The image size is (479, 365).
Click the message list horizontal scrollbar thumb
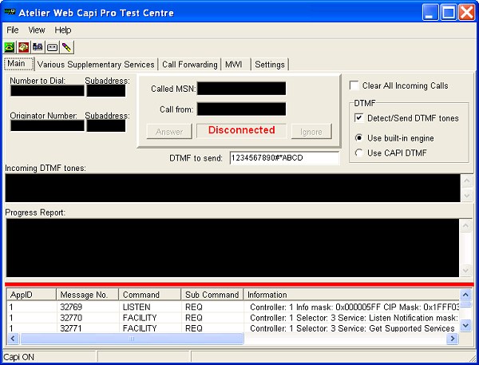[x=132, y=339]
